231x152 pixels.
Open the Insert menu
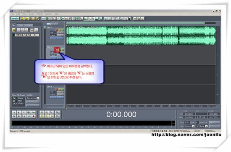tap(31, 14)
